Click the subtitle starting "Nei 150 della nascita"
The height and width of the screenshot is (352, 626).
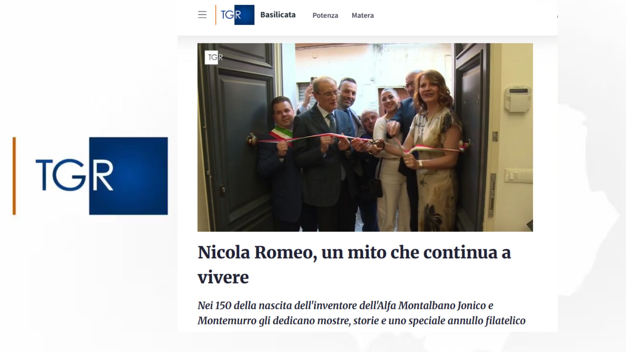pyautogui.click(x=361, y=313)
